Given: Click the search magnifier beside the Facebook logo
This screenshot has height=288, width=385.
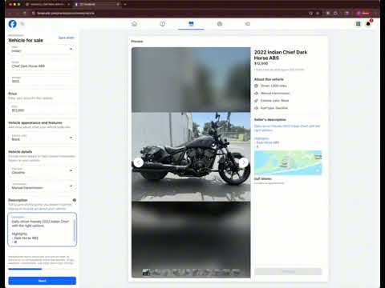Looking at the screenshot, I should coord(22,24).
